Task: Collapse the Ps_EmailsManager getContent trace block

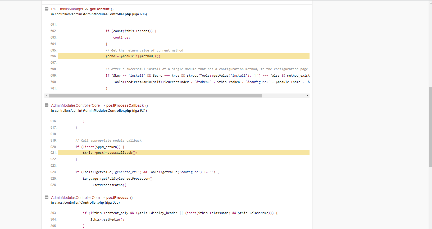Action: tap(47, 9)
